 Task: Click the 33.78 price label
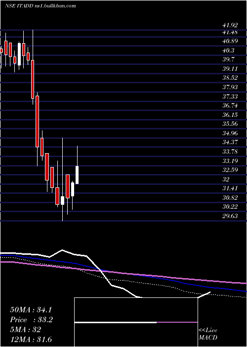pyautogui.click(x=230, y=152)
